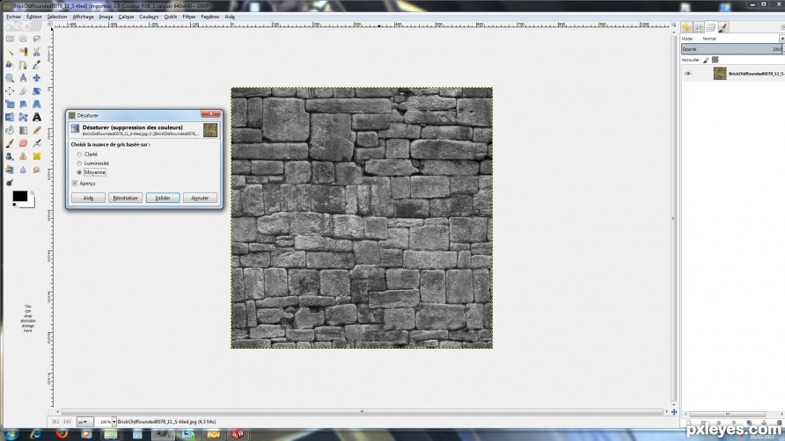Click the horizontal canvas scrollbar

click(362, 412)
